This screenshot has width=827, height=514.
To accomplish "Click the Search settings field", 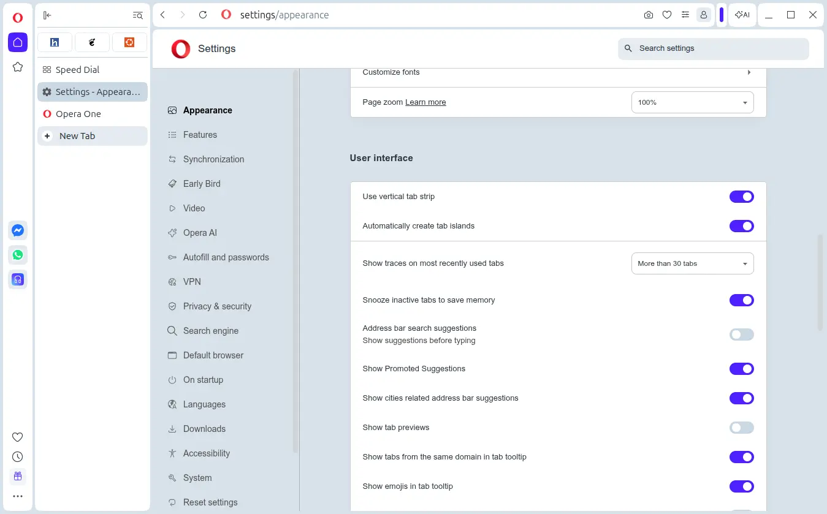I will click(x=714, y=48).
